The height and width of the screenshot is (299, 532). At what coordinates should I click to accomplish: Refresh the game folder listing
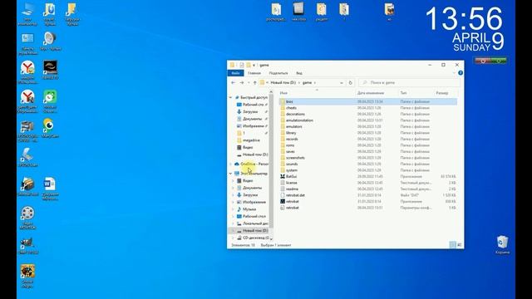(x=351, y=83)
